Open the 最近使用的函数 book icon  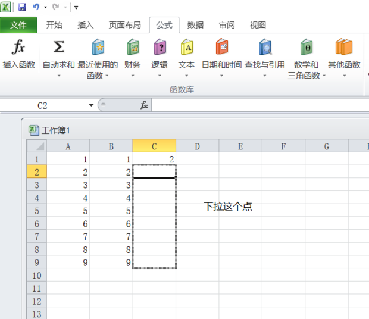click(98, 47)
